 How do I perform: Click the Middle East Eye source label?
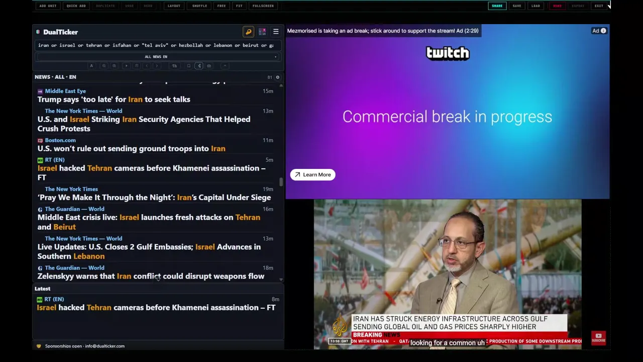click(65, 91)
